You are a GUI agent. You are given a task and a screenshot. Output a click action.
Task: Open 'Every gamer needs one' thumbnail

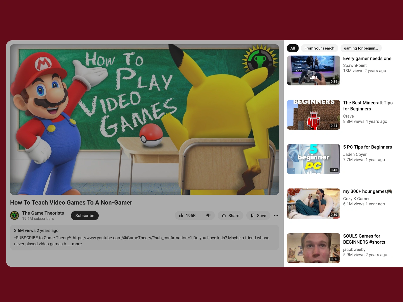pyautogui.click(x=313, y=70)
